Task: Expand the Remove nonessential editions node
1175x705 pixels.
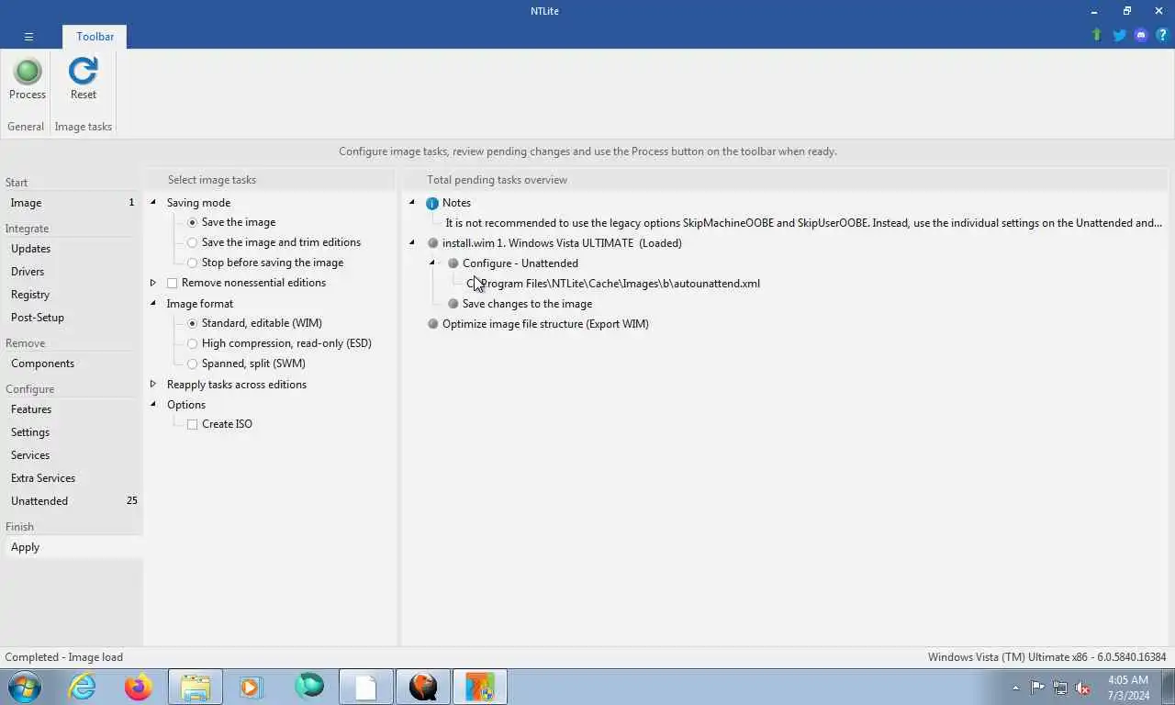Action: (153, 283)
